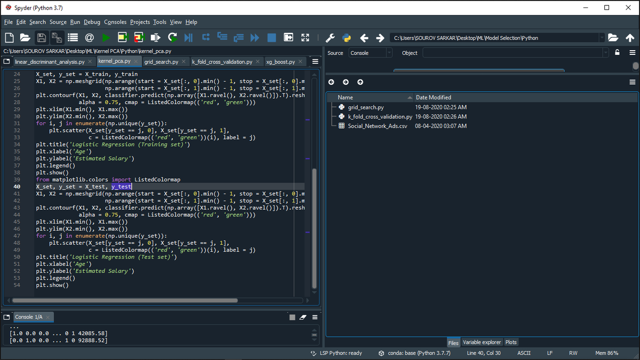The width and height of the screenshot is (640, 360).
Task: Open the Edit menu
Action: [x=21, y=22]
